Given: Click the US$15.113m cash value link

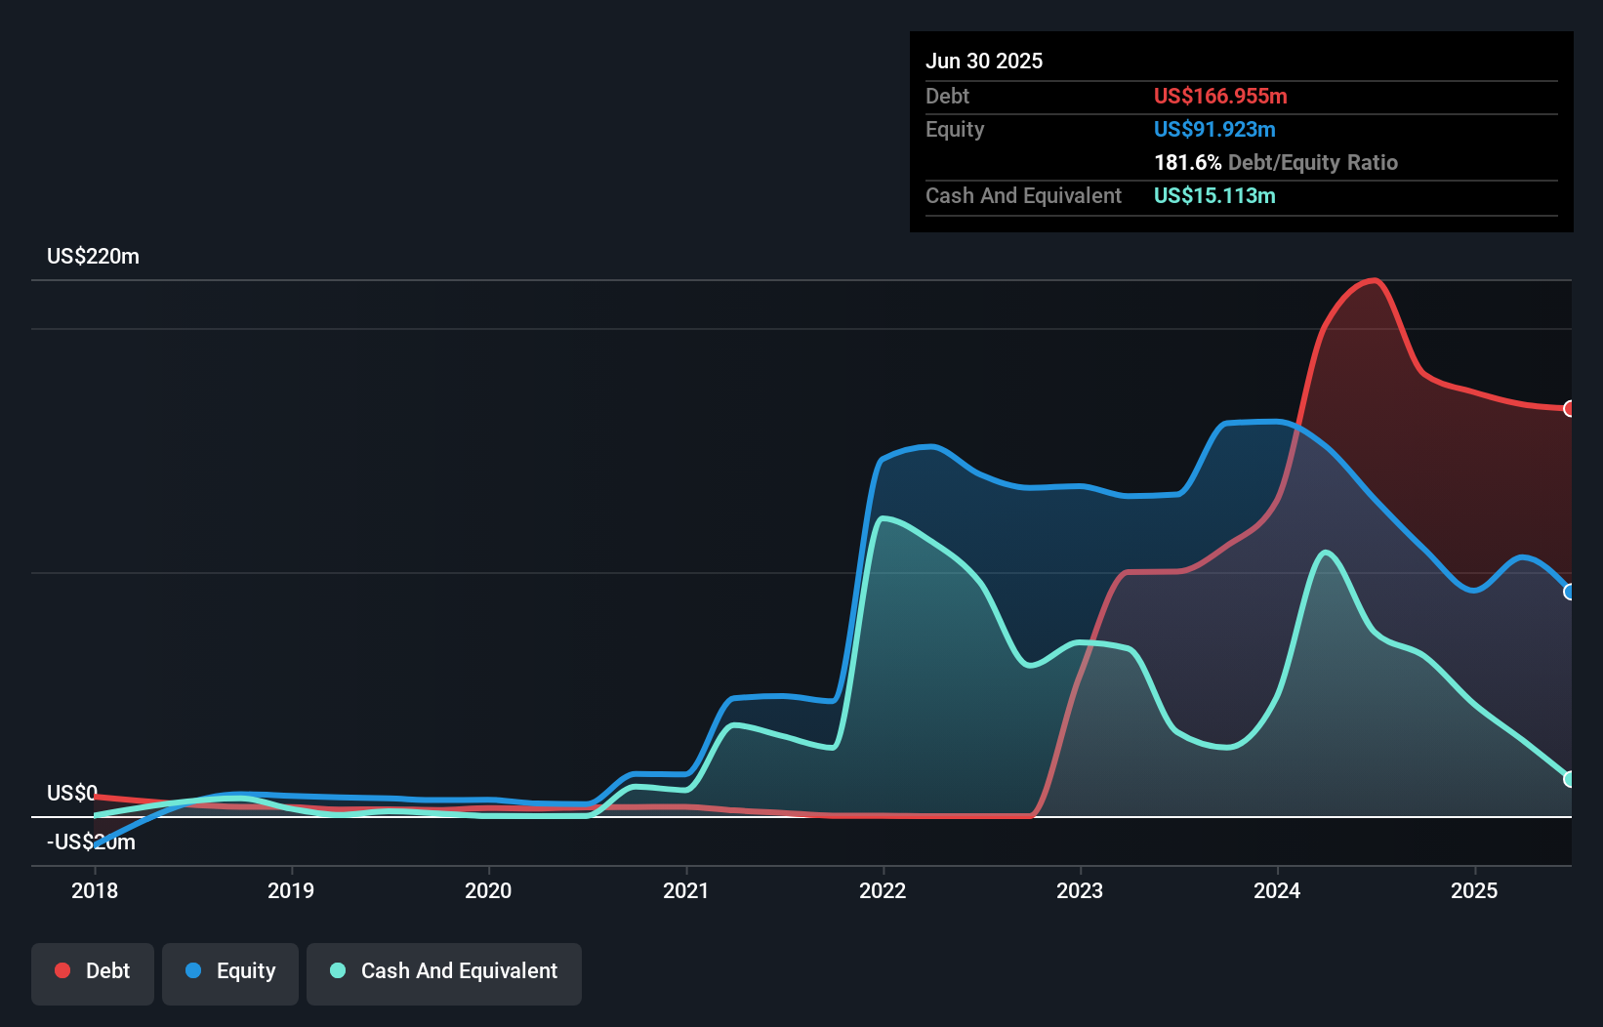Looking at the screenshot, I should tap(1214, 195).
